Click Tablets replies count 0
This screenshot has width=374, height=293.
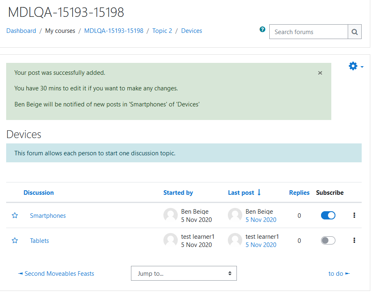coord(299,241)
